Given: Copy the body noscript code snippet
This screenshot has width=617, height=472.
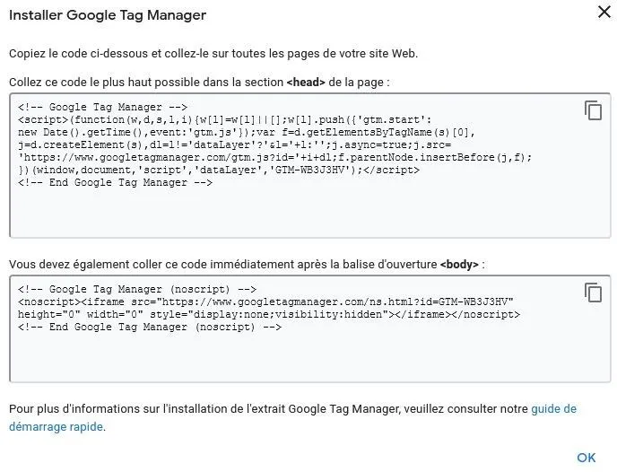Looking at the screenshot, I should click(593, 293).
